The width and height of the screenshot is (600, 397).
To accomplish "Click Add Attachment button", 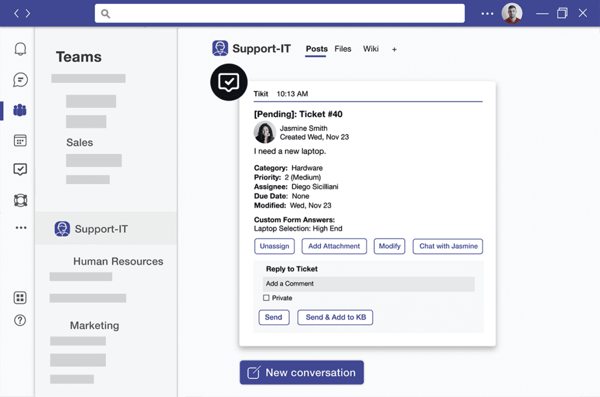I will tap(334, 246).
